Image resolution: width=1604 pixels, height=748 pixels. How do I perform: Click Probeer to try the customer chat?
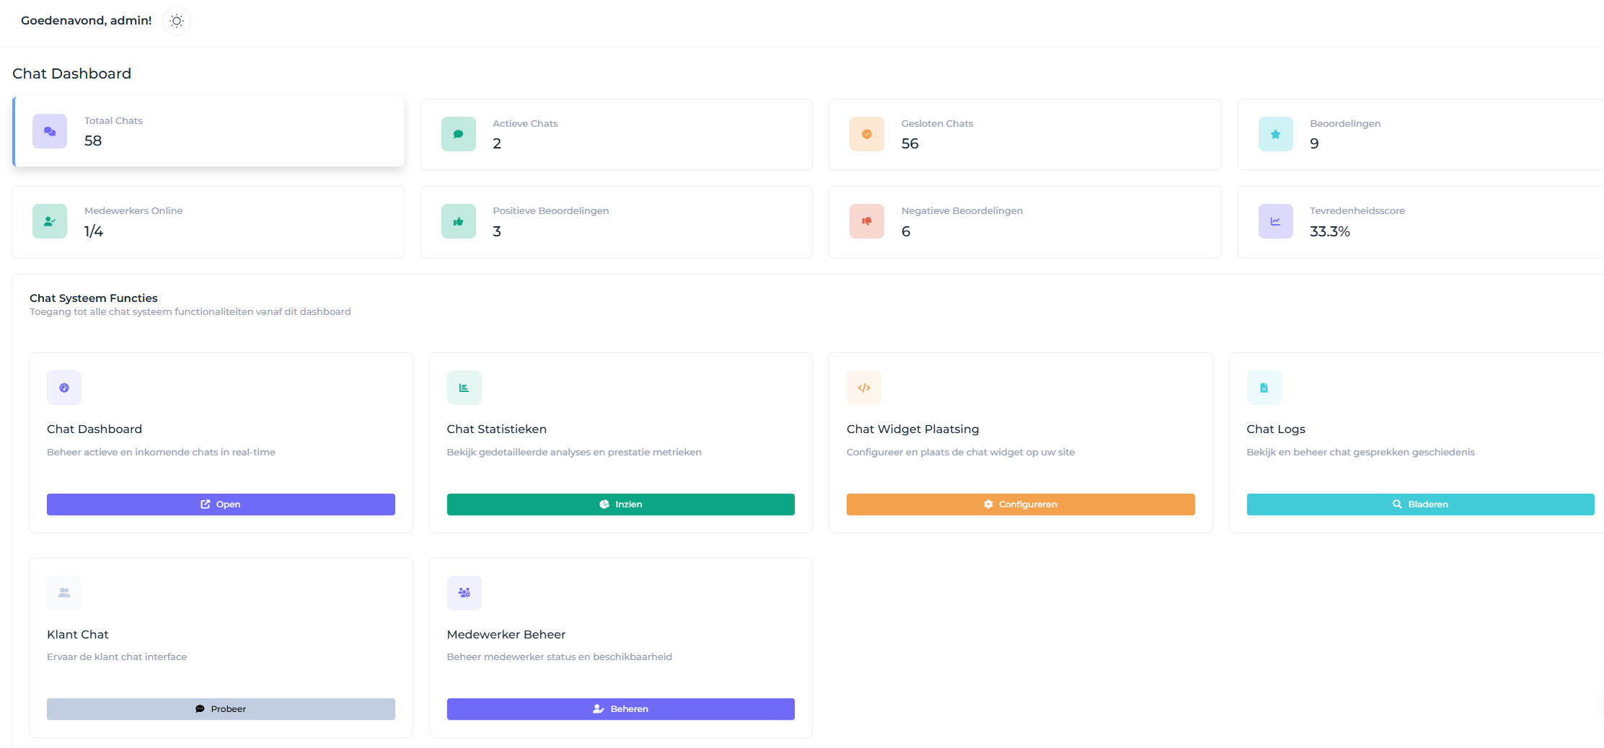coord(220,708)
